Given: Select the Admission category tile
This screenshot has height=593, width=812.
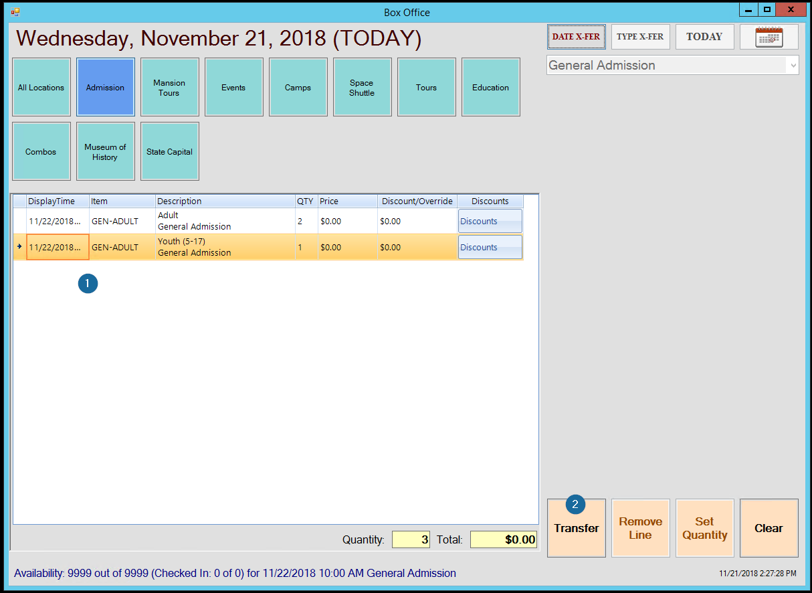Looking at the screenshot, I should [106, 88].
